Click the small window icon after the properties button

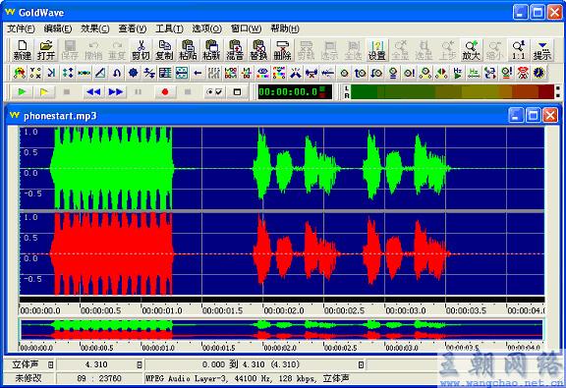point(237,92)
